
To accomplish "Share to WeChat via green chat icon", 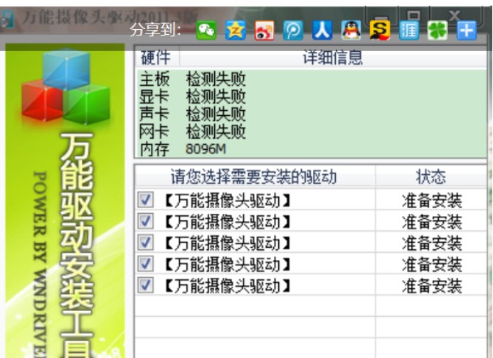I will point(206,31).
